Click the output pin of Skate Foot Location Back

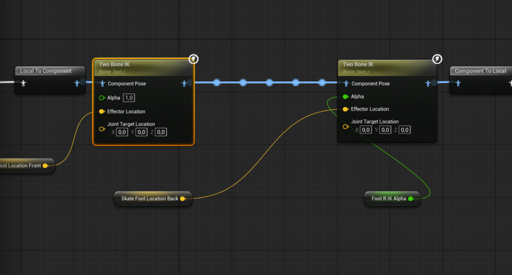tap(182, 198)
